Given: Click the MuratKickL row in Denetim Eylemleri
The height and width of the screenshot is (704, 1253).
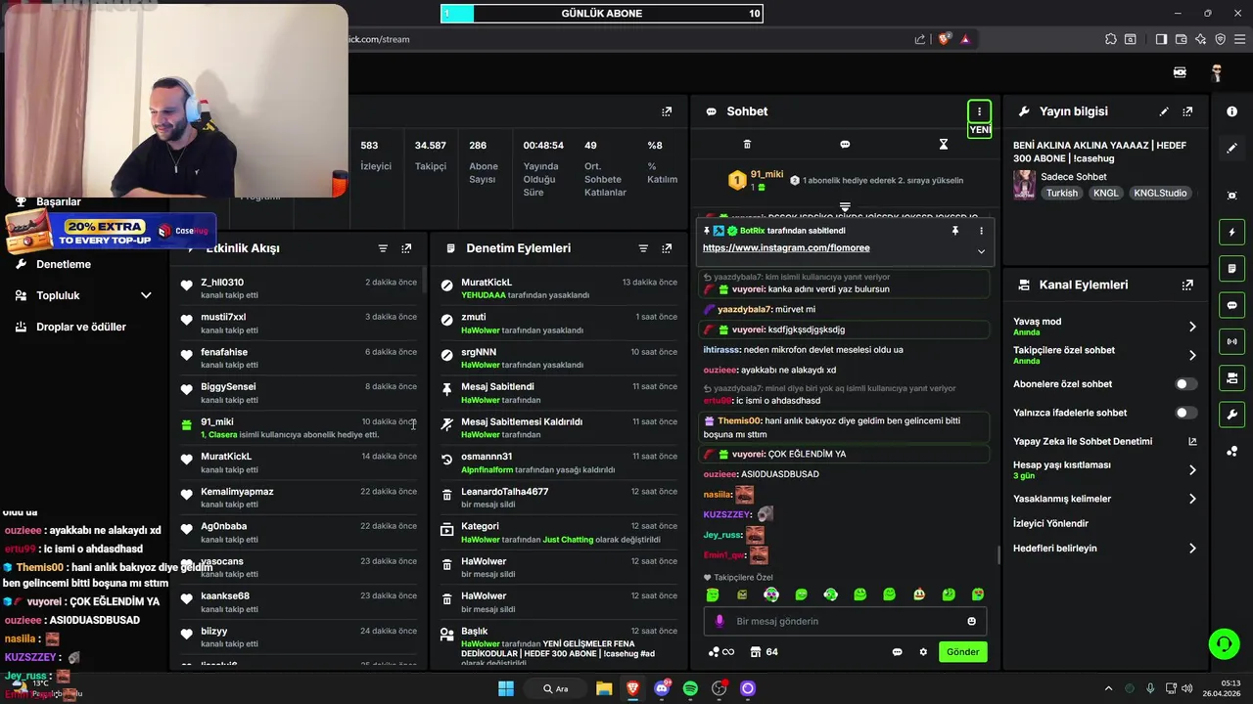Looking at the screenshot, I should click(559, 288).
